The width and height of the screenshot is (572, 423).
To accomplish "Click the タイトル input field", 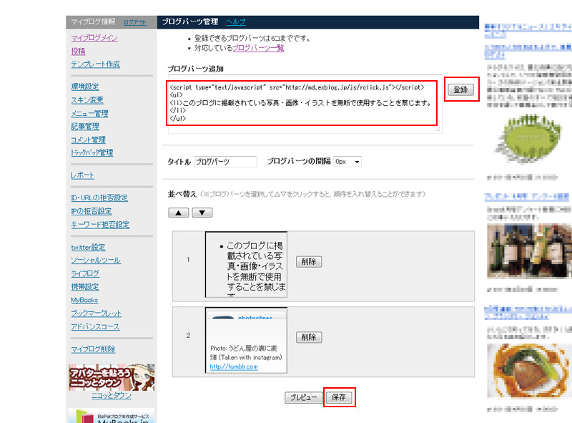I will (x=225, y=162).
